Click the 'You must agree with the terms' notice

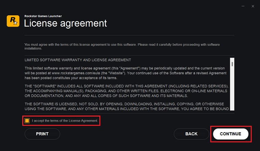[122, 46]
